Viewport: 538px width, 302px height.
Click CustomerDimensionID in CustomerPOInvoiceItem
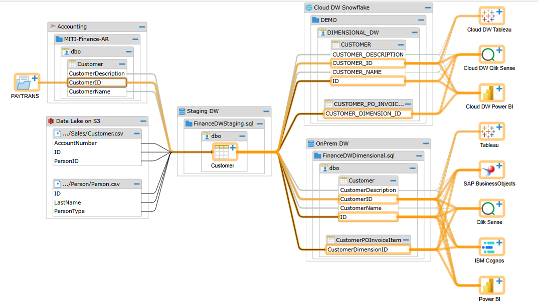click(367, 249)
